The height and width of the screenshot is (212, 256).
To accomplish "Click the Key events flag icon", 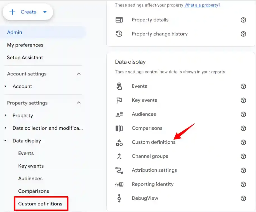I will (119, 100).
